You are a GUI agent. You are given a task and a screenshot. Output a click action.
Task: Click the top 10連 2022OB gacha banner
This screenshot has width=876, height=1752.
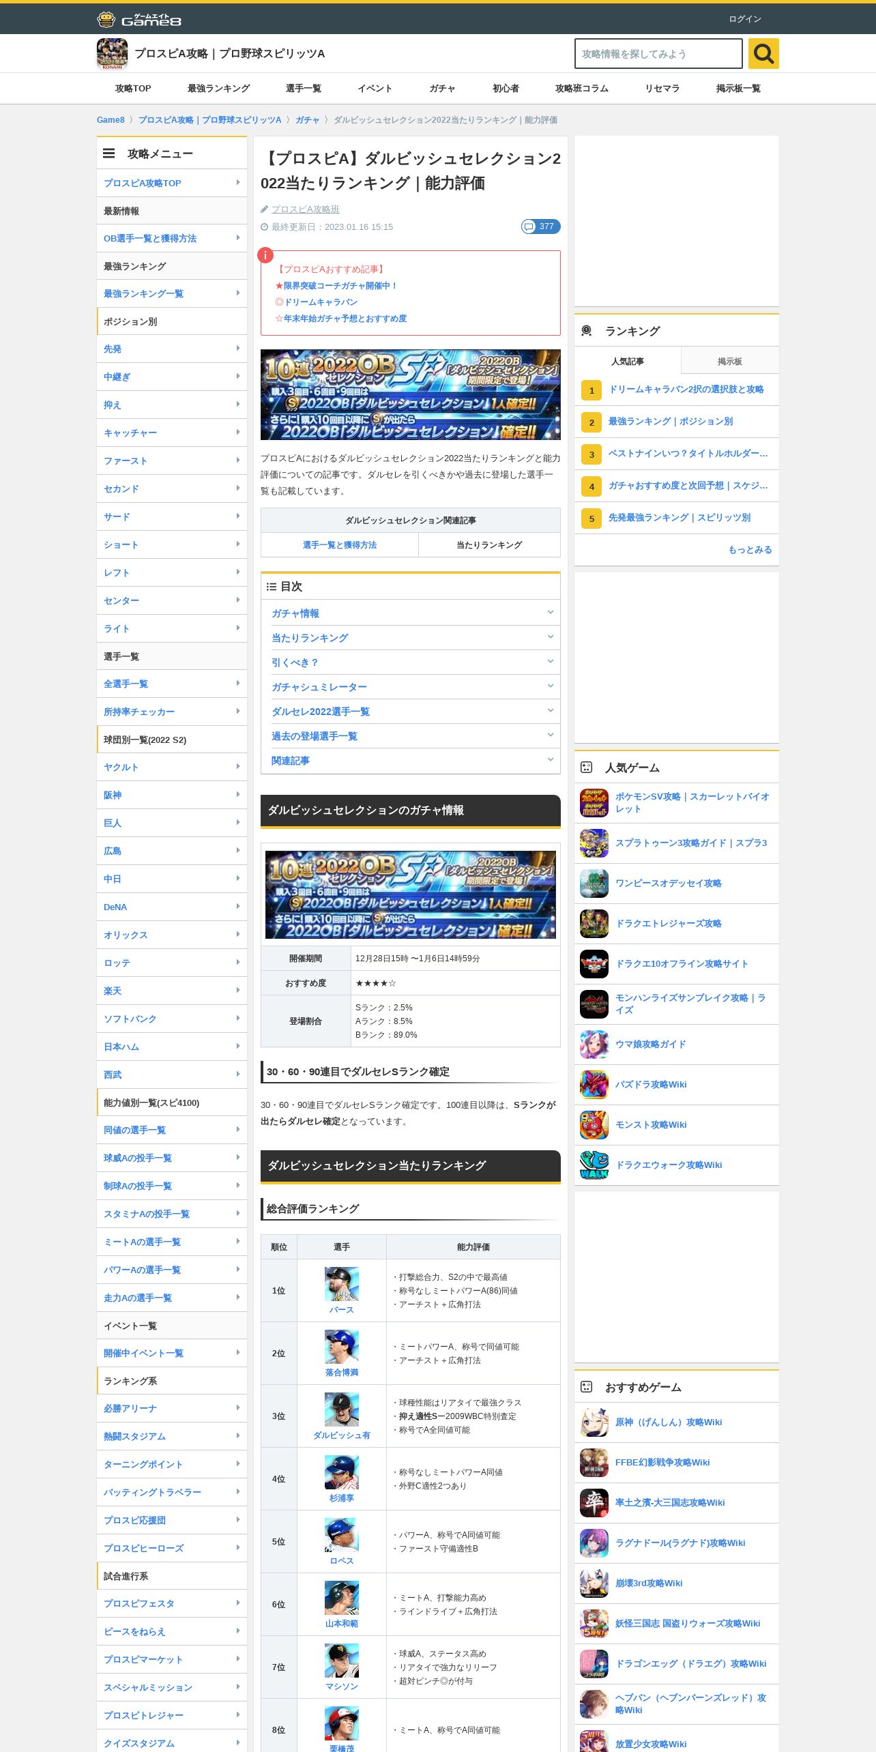pyautogui.click(x=411, y=394)
